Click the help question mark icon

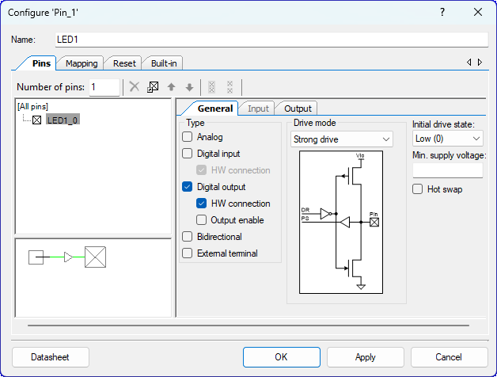[442, 12]
